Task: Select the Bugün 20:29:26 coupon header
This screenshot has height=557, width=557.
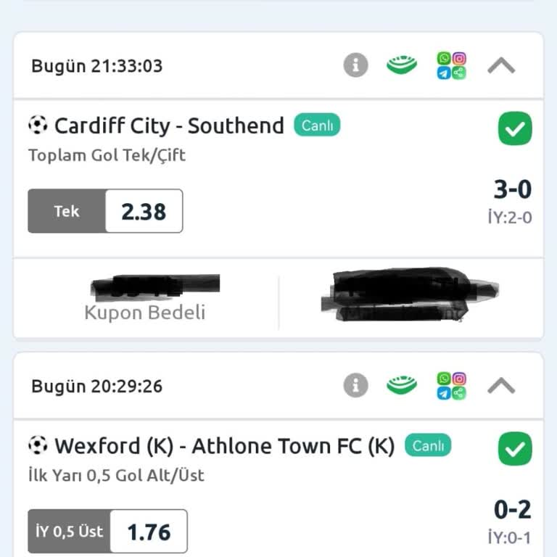Action: (x=97, y=386)
